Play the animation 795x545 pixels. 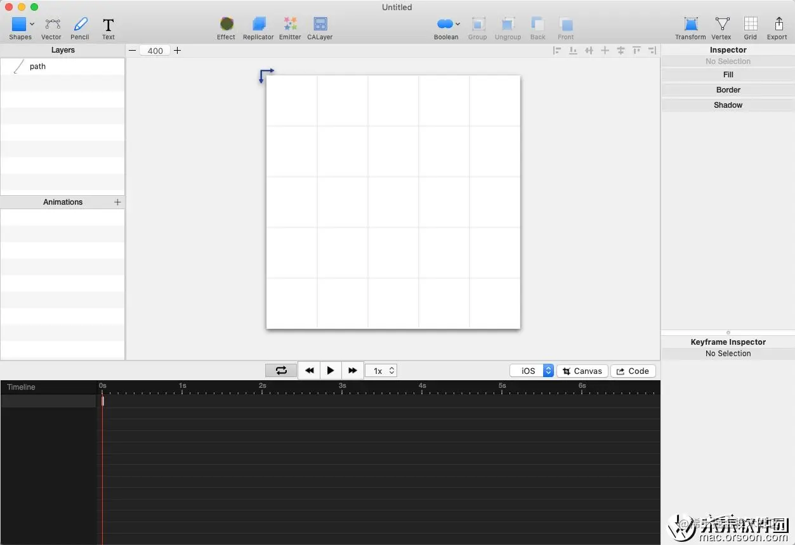tap(331, 371)
